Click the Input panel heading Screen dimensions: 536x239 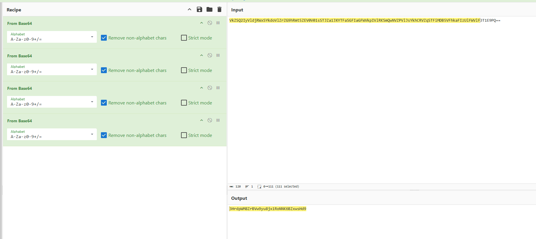tap(237, 10)
